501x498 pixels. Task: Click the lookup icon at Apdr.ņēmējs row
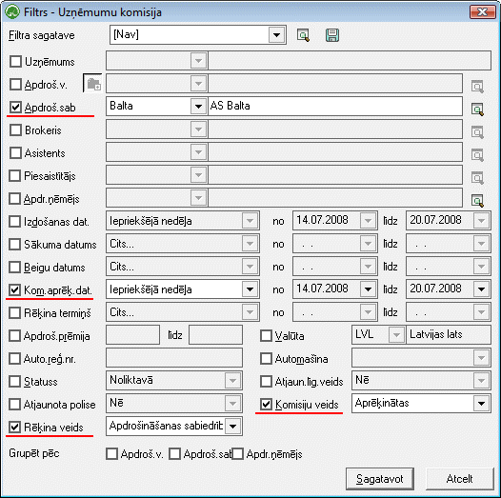click(477, 201)
